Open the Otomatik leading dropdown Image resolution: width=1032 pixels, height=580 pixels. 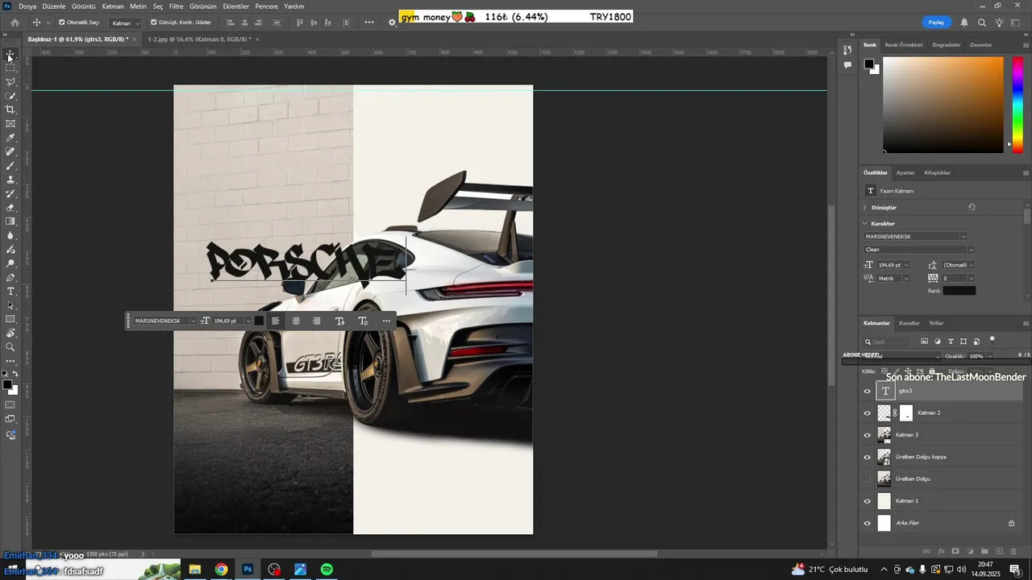tap(959, 265)
